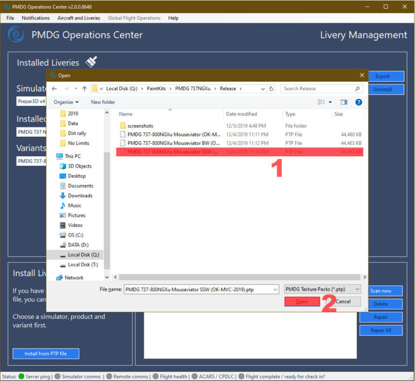Image resolution: width=415 pixels, height=382 pixels.
Task: Click inside the File name input field
Action: pyautogui.click(x=198, y=290)
